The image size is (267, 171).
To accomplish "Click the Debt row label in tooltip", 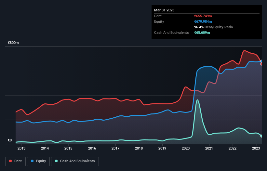I will [158, 16].
